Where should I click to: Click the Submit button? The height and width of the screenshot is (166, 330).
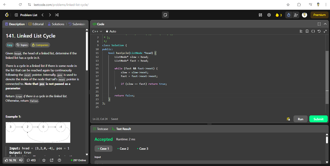[x=318, y=119]
